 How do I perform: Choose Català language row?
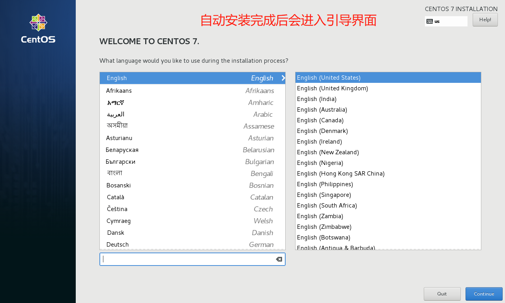[193, 197]
